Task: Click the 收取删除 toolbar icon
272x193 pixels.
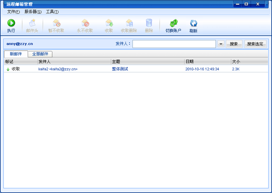Action: click(x=129, y=23)
